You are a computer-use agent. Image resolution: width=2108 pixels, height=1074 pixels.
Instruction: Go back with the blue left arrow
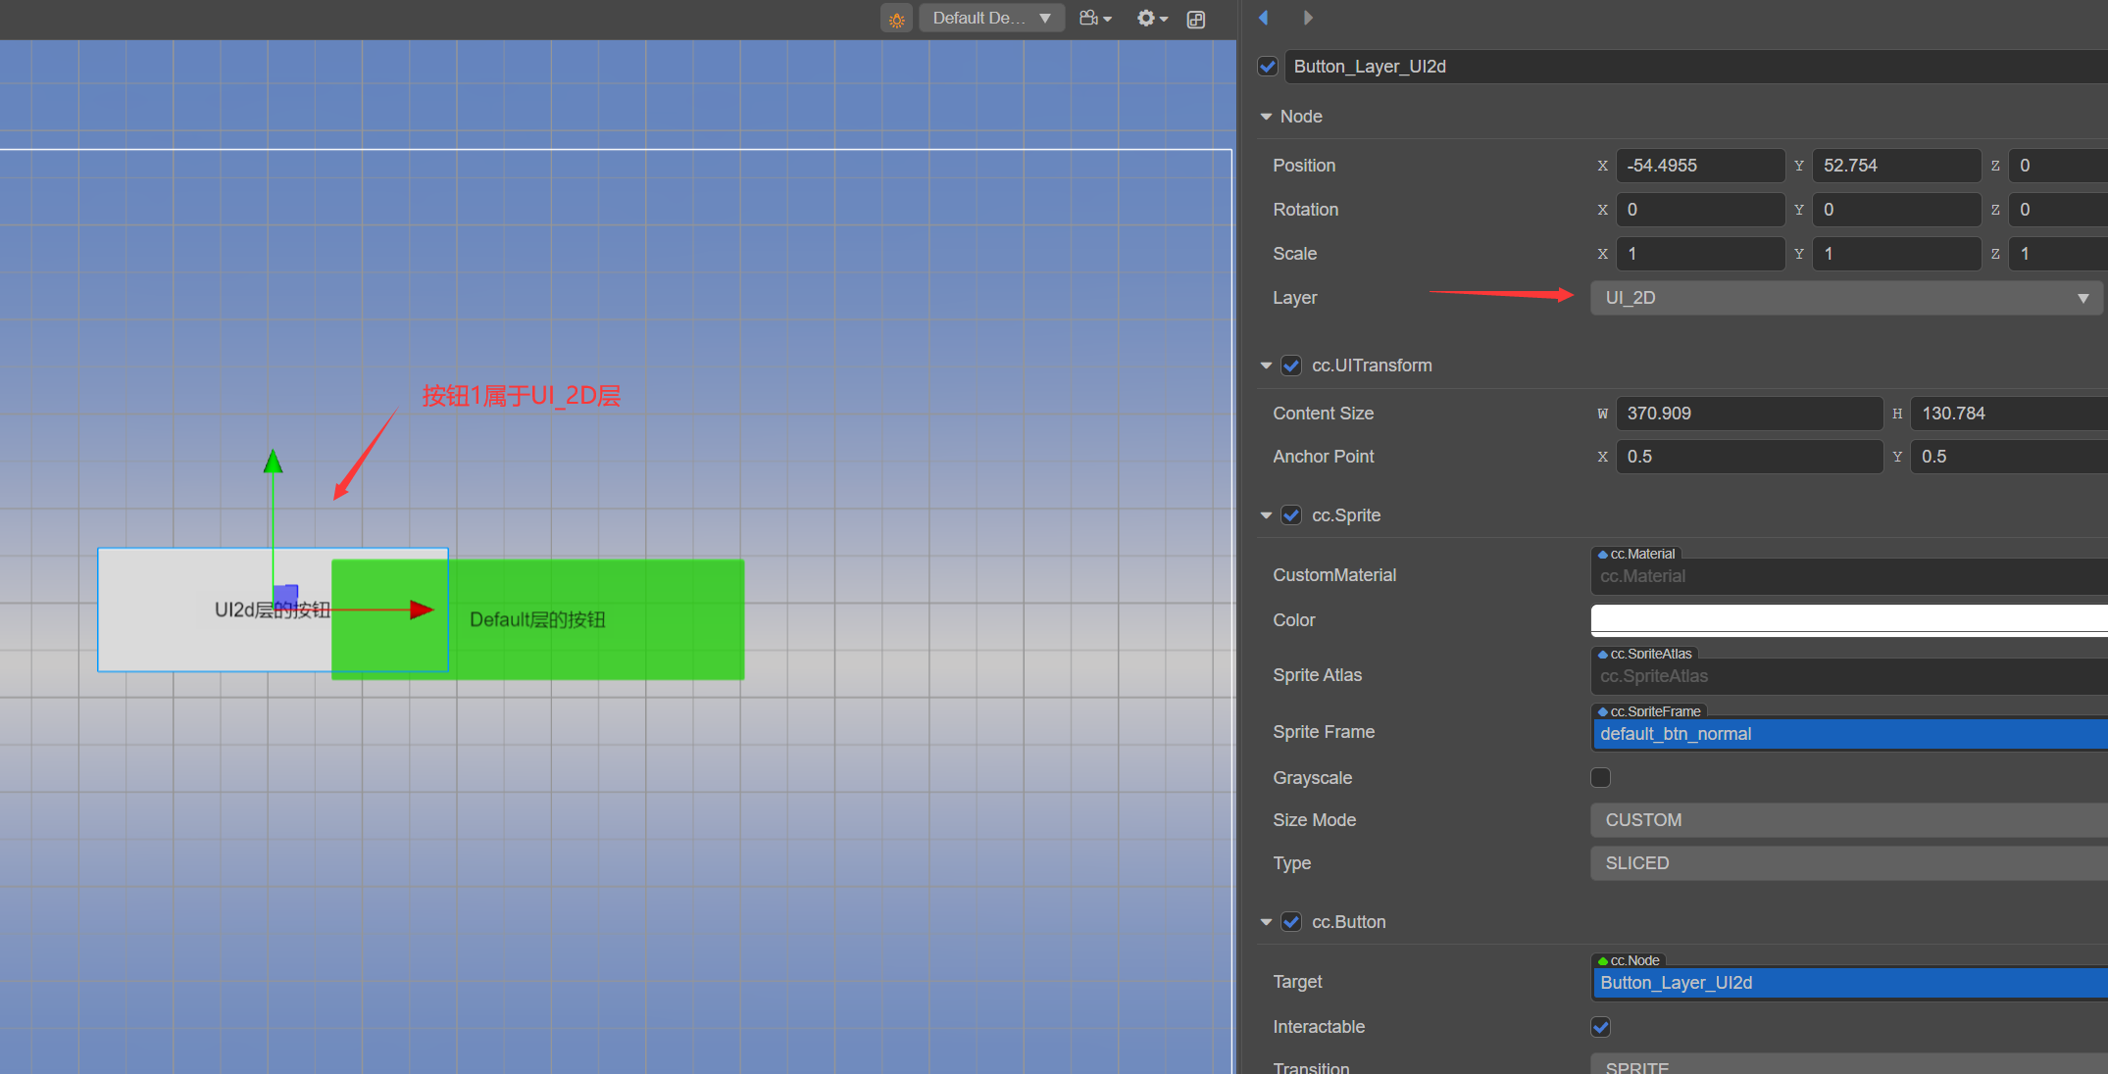point(1264,18)
